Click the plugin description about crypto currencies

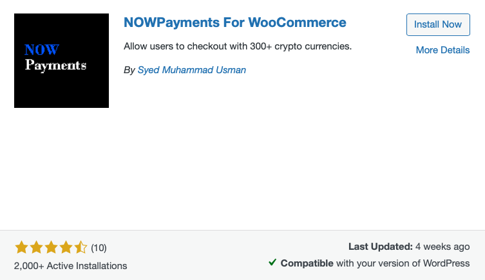pyautogui.click(x=238, y=47)
